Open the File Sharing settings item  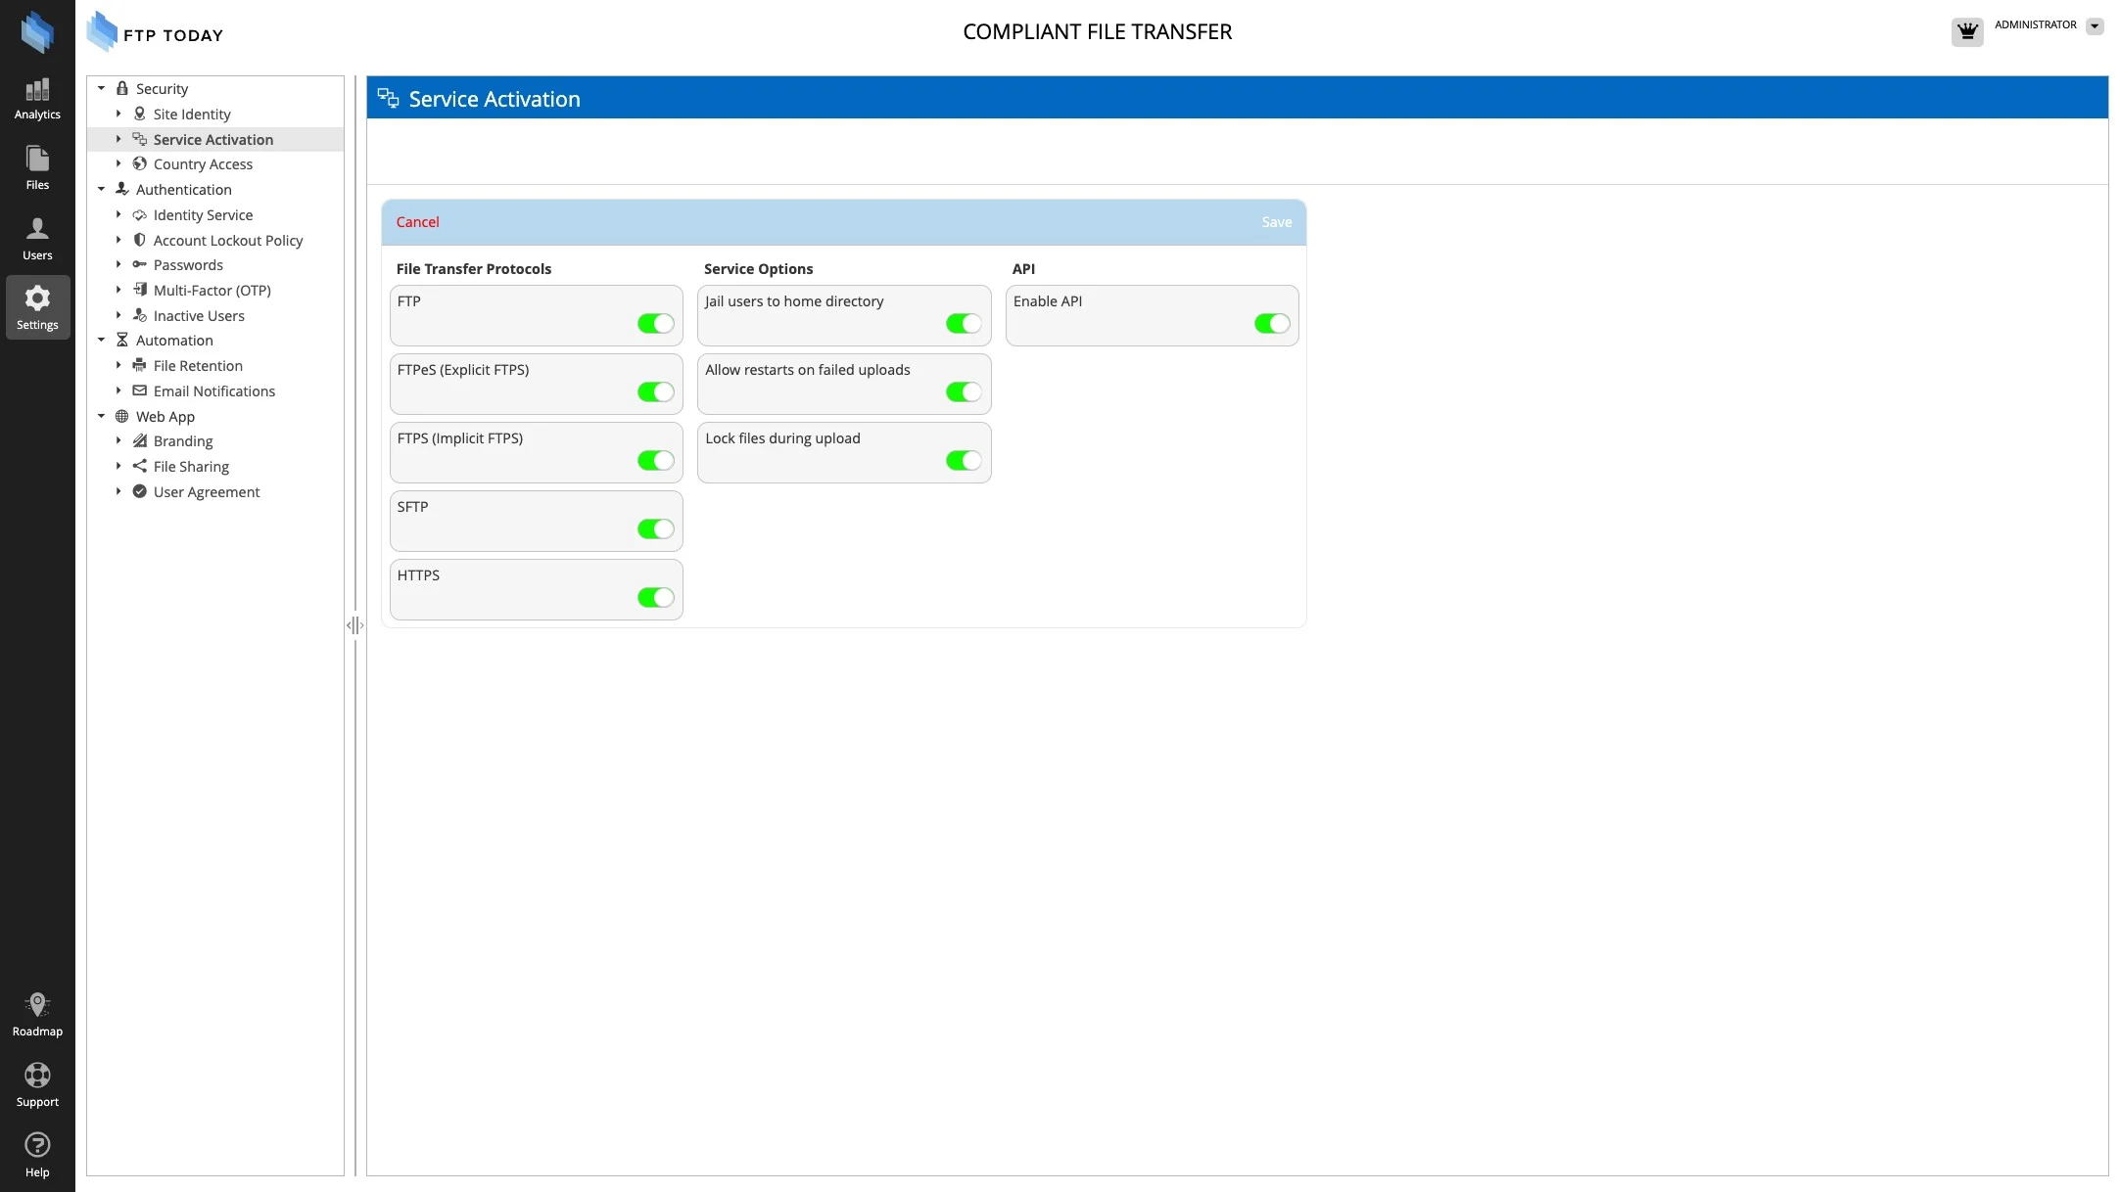point(191,467)
